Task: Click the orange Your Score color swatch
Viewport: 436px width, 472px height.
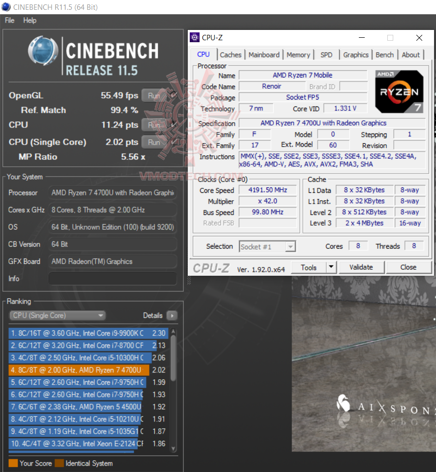Action: (13, 463)
